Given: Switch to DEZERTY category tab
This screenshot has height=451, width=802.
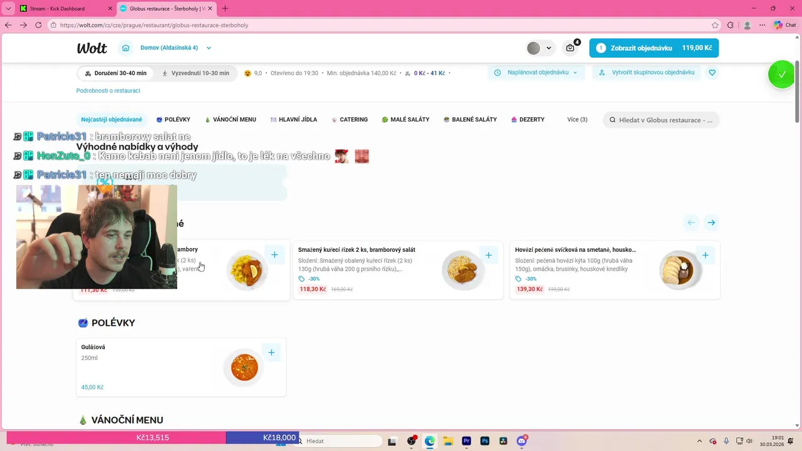Looking at the screenshot, I should [528, 120].
